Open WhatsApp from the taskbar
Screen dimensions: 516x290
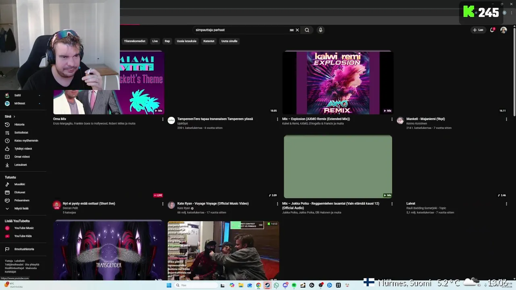coord(276,285)
